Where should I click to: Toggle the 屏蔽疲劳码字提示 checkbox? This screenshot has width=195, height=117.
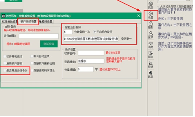32,71
